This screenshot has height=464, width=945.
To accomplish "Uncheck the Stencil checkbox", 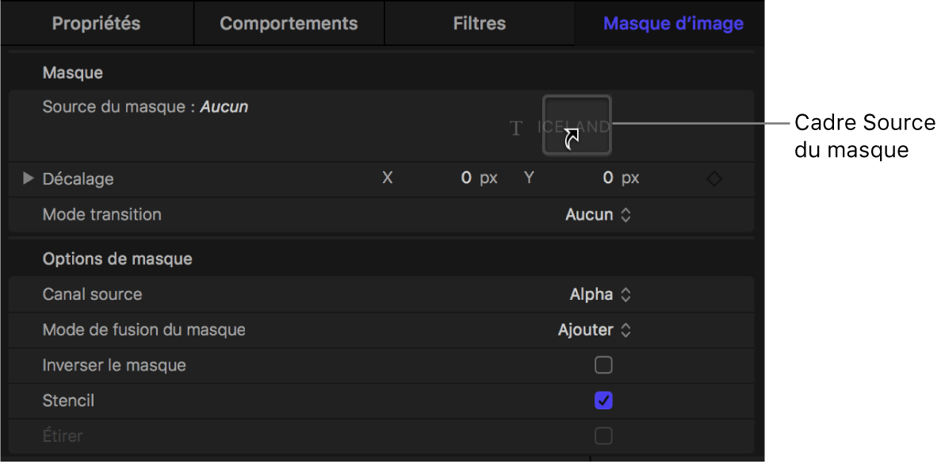I will 603,401.
